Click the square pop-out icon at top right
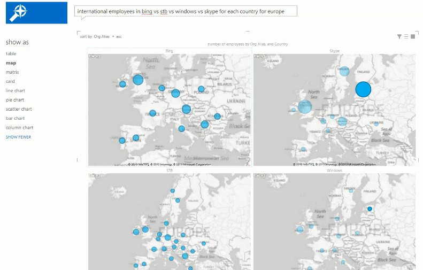423x270 pixels. (413, 36)
